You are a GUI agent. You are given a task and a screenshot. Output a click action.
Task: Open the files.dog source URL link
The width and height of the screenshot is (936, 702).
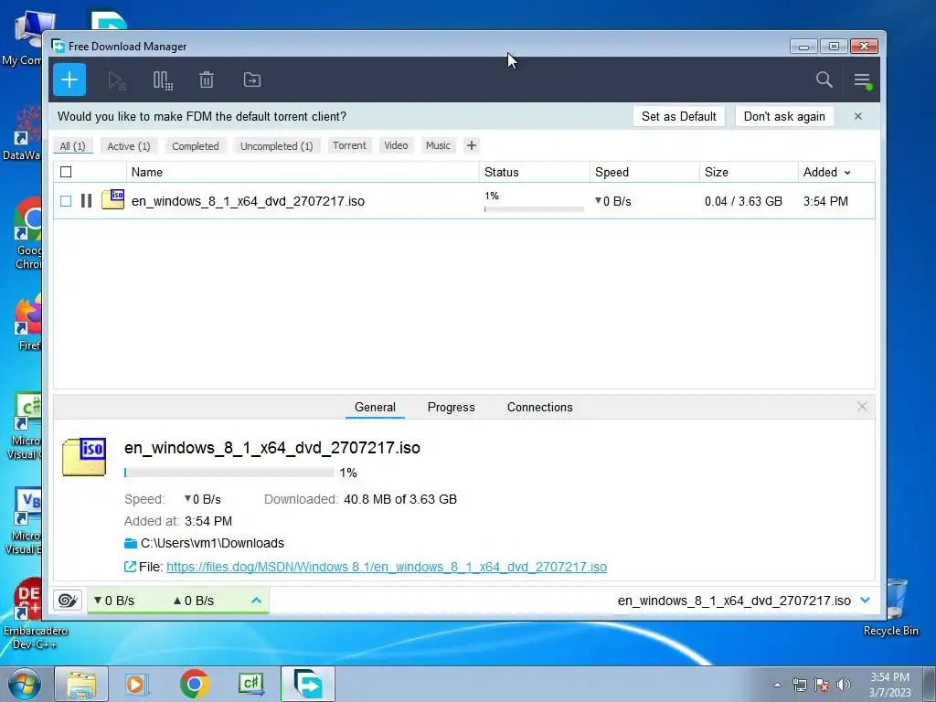(387, 567)
